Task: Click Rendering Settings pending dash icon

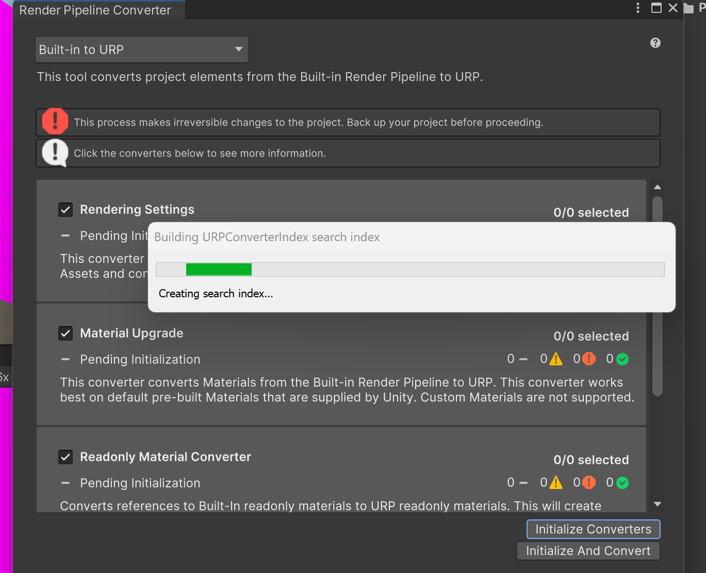Action: pos(65,235)
